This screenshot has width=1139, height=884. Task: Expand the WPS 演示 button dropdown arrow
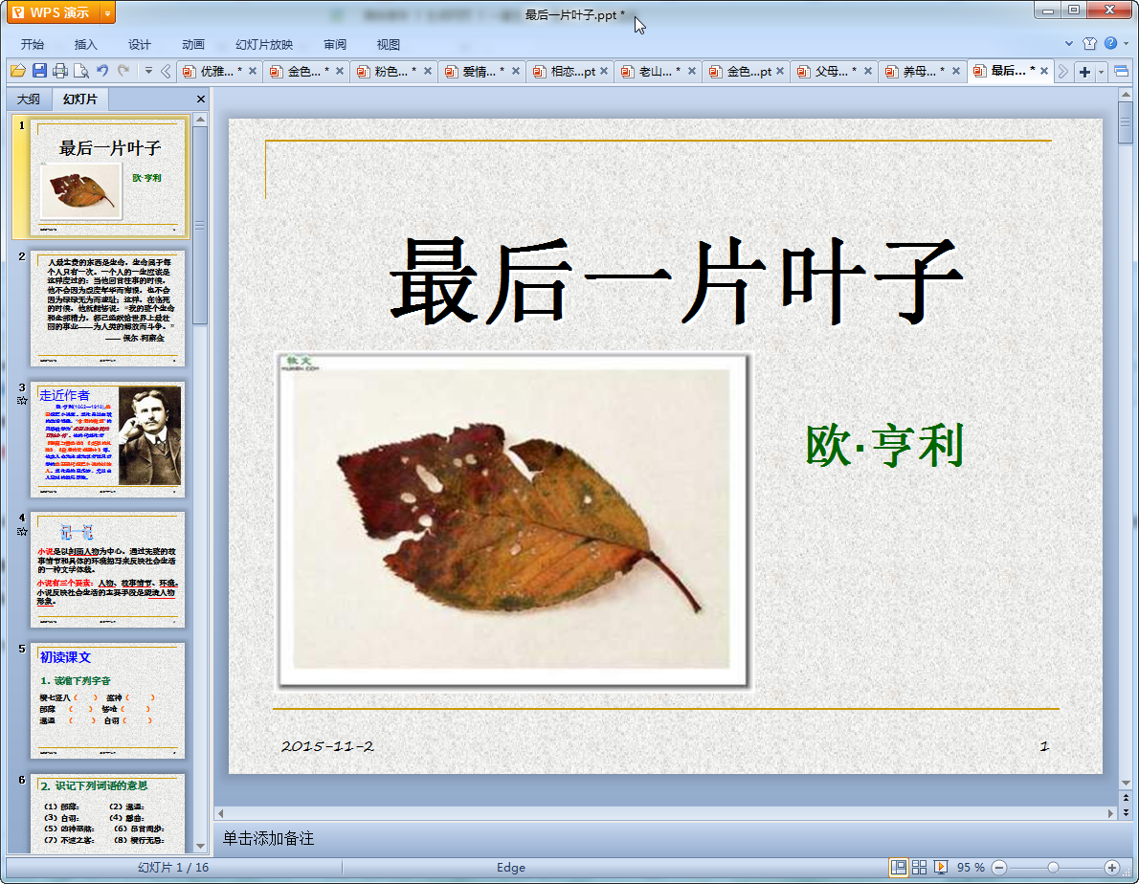(107, 12)
